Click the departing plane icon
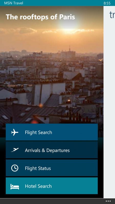Image resolution: width=115 pixels, height=204 pixels. pos(15,150)
